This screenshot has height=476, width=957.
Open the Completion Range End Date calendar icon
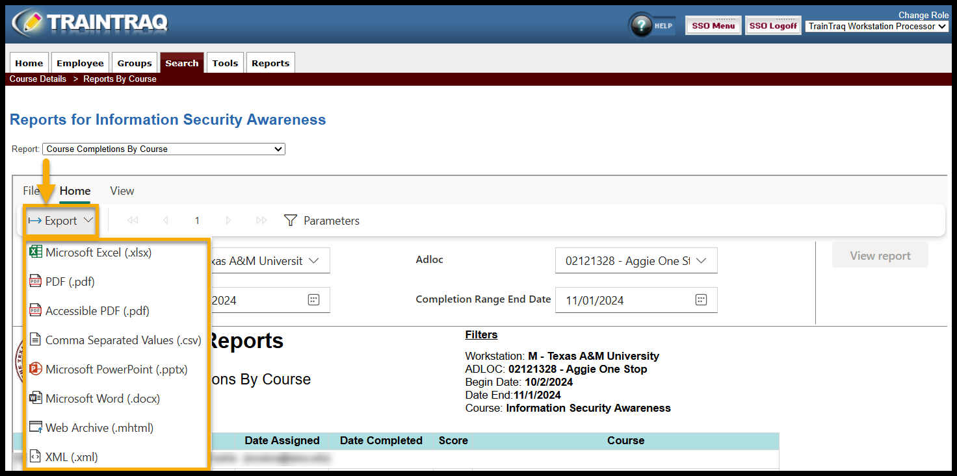coord(701,300)
